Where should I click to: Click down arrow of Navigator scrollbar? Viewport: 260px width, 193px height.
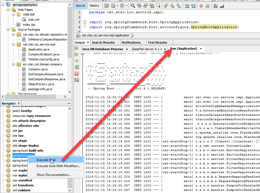70,190
